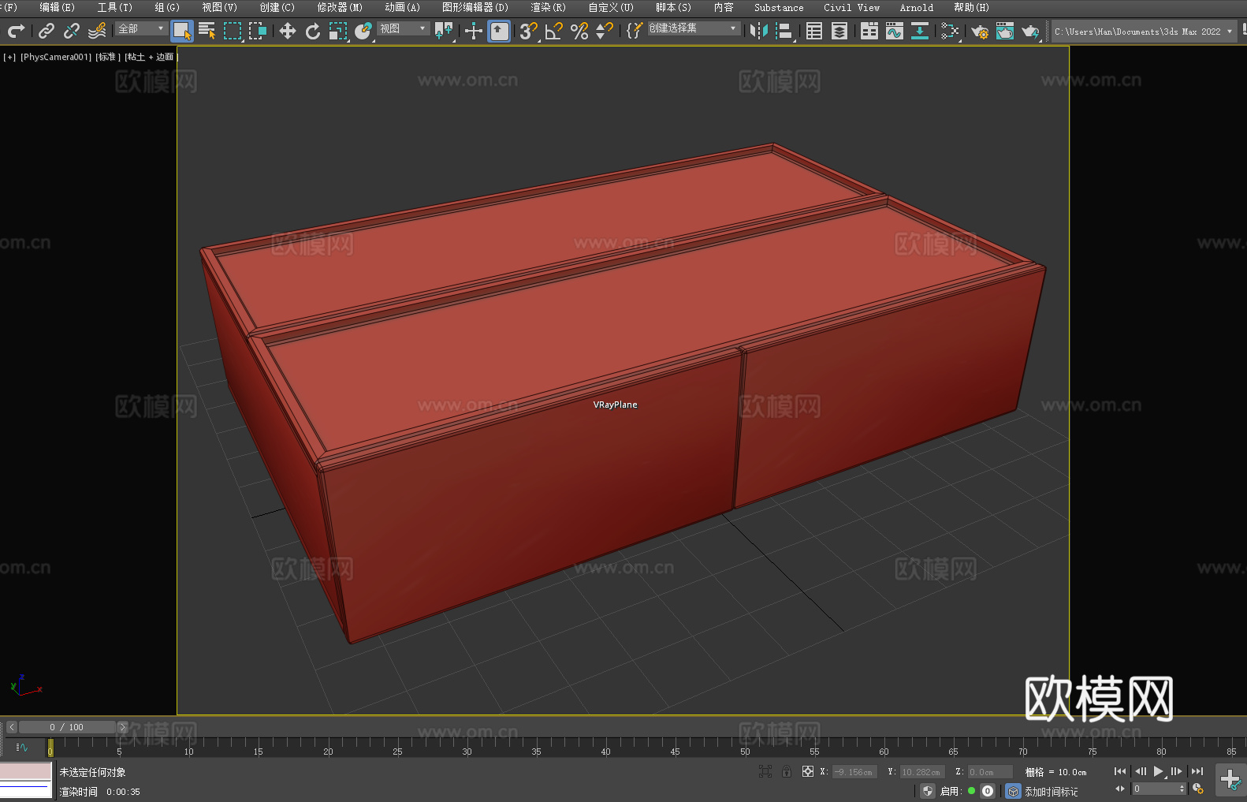
Task: Open the 修改器(M) menu
Action: [x=340, y=7]
